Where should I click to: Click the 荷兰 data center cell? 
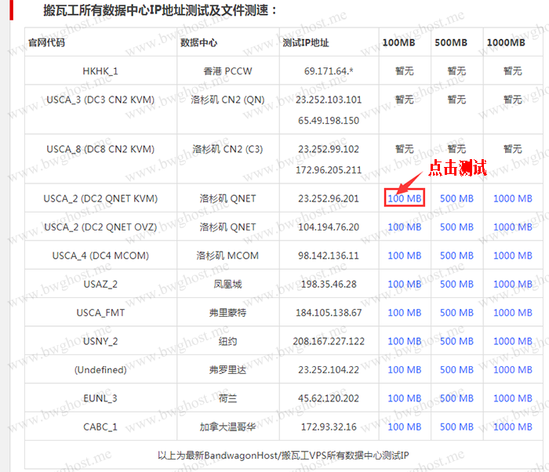pos(227,398)
